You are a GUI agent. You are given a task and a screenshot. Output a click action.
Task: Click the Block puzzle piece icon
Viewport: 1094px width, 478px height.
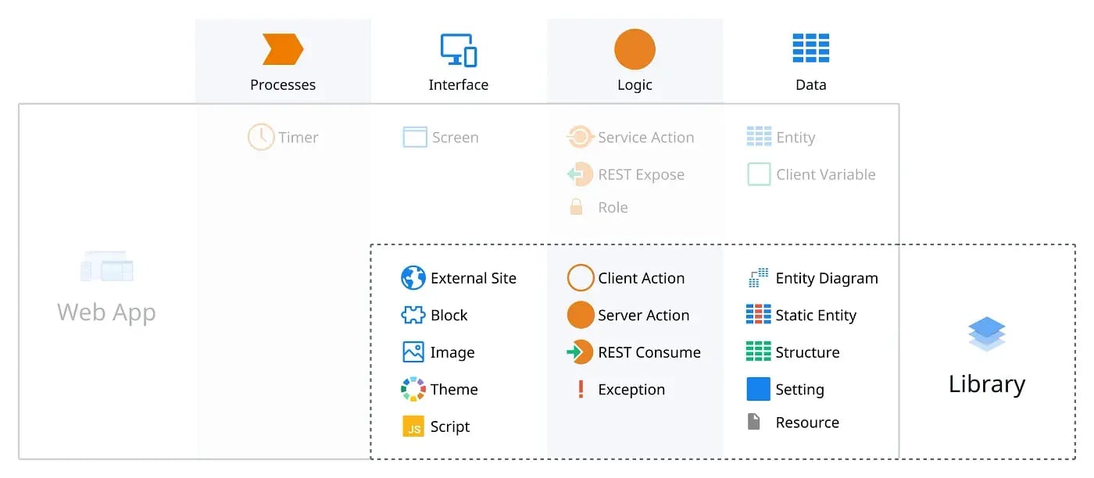pyautogui.click(x=413, y=315)
